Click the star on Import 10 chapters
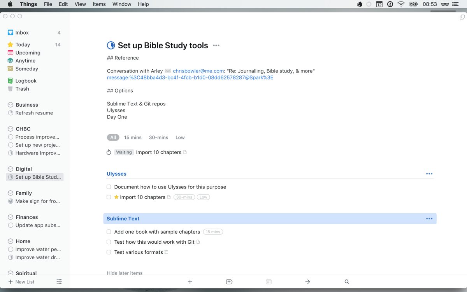Screen dimensions: 467x292 point(116,197)
